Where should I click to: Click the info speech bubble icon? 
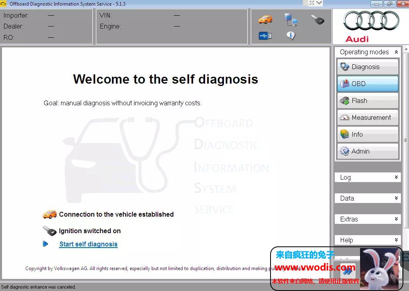(x=291, y=36)
